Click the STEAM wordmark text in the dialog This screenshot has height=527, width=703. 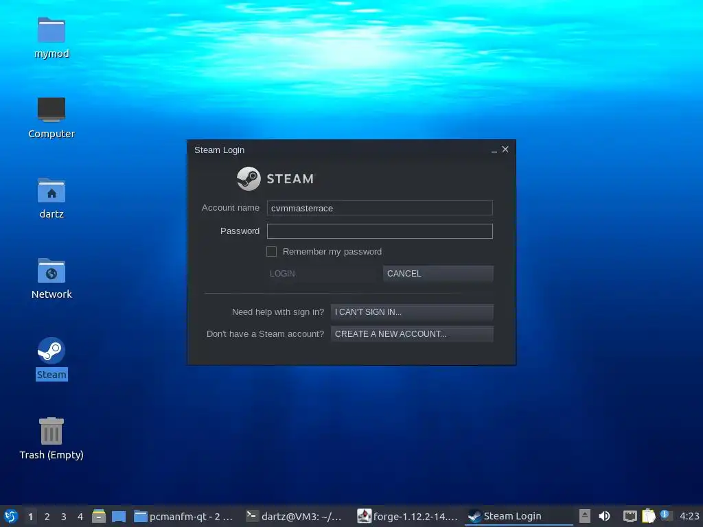click(290, 179)
